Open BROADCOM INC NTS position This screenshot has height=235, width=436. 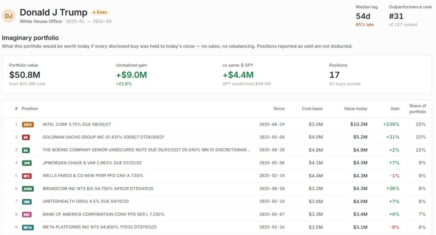click(x=217, y=189)
